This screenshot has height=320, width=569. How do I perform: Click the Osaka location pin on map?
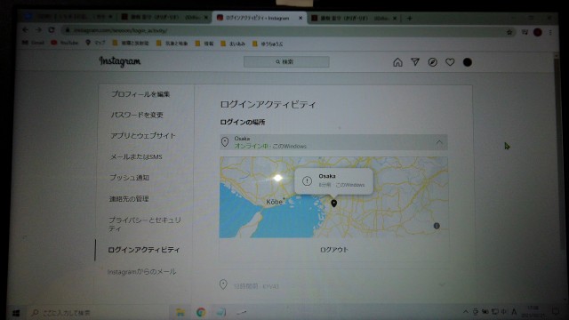coord(334,204)
